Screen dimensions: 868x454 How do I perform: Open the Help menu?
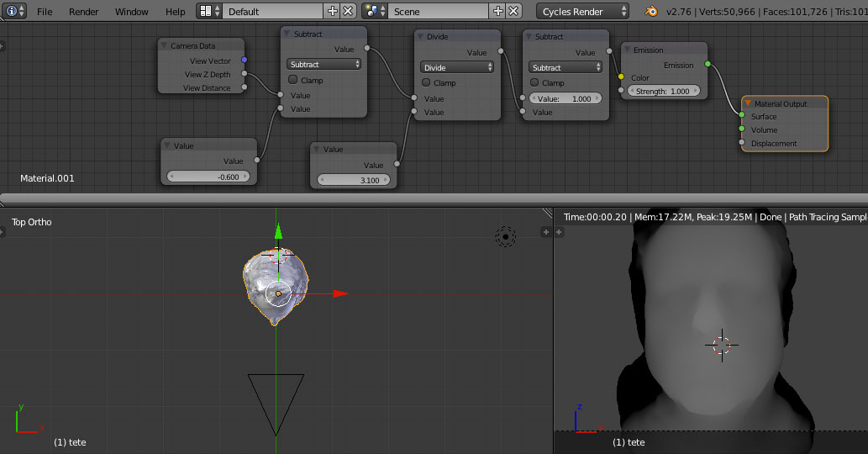(175, 12)
